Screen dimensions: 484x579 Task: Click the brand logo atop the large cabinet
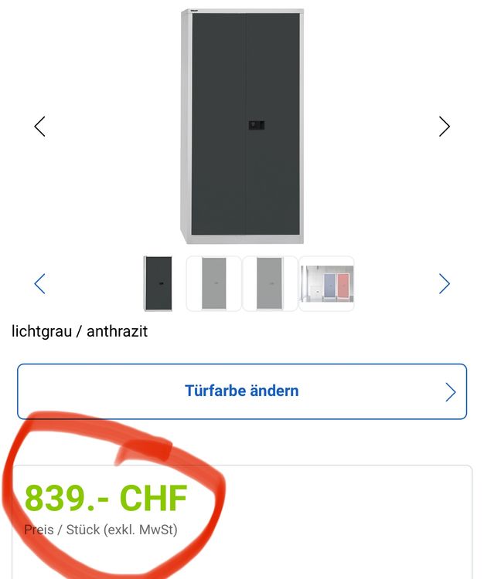(195, 12)
